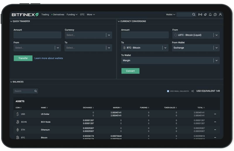The image size is (234, 151).
Task: Open the actions menu for BTC row
Action: point(215,138)
